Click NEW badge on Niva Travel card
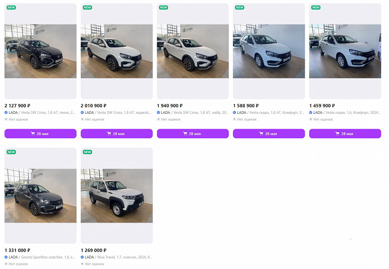The height and width of the screenshot is (269, 389). click(87, 152)
